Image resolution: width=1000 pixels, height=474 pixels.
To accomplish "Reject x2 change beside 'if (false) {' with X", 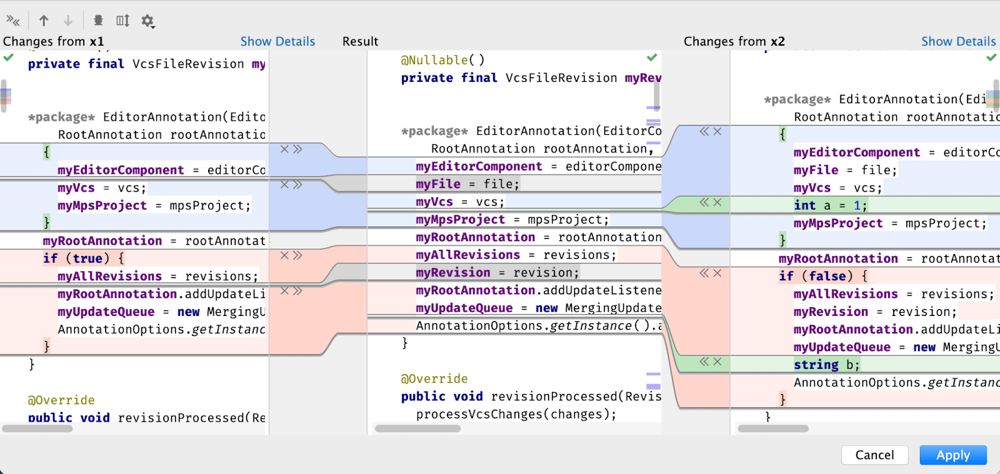I will click(717, 273).
